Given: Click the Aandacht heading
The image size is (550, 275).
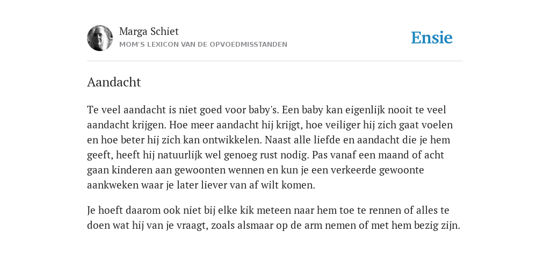Looking at the screenshot, I should tap(114, 82).
